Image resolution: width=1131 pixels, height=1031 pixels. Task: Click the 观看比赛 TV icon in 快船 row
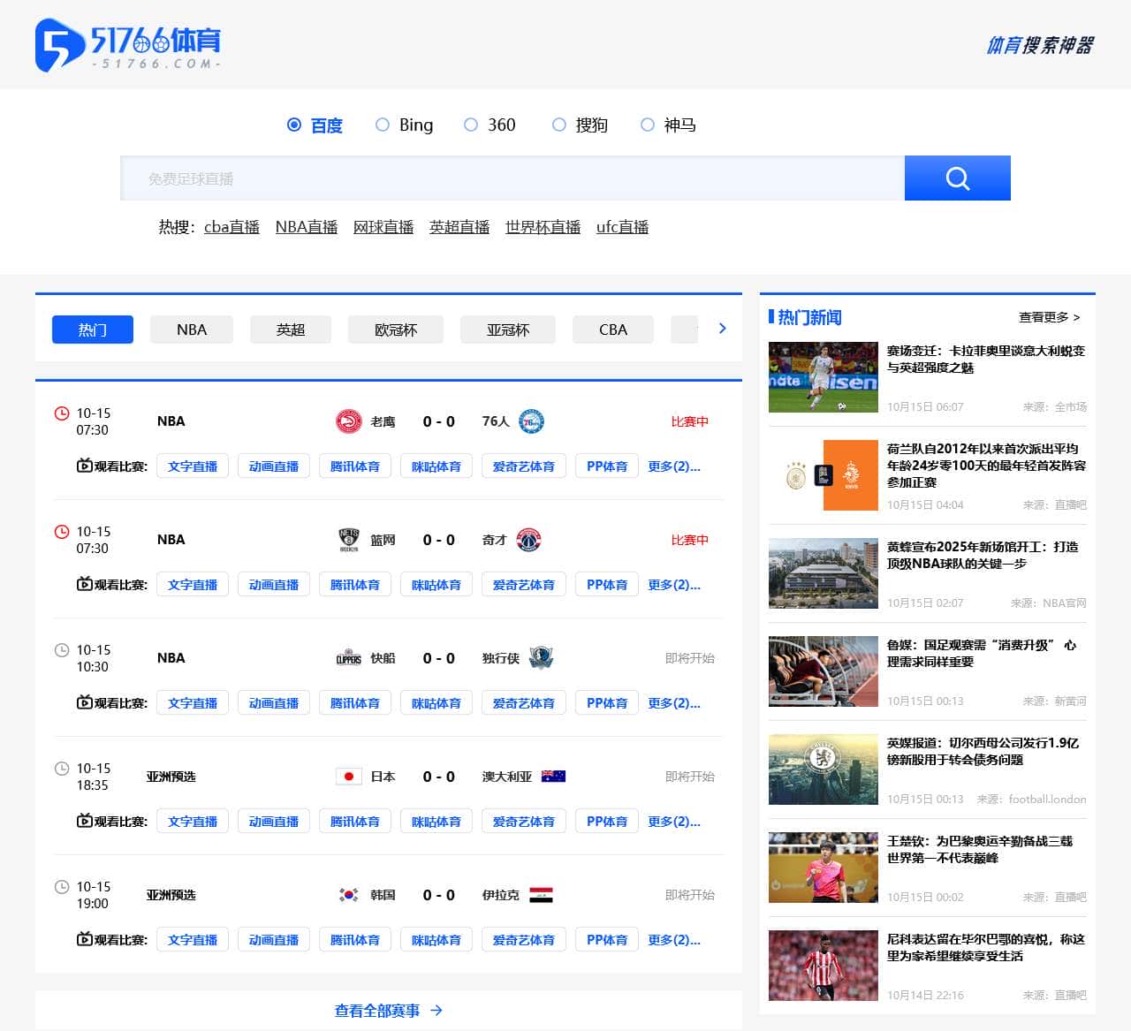(x=85, y=702)
